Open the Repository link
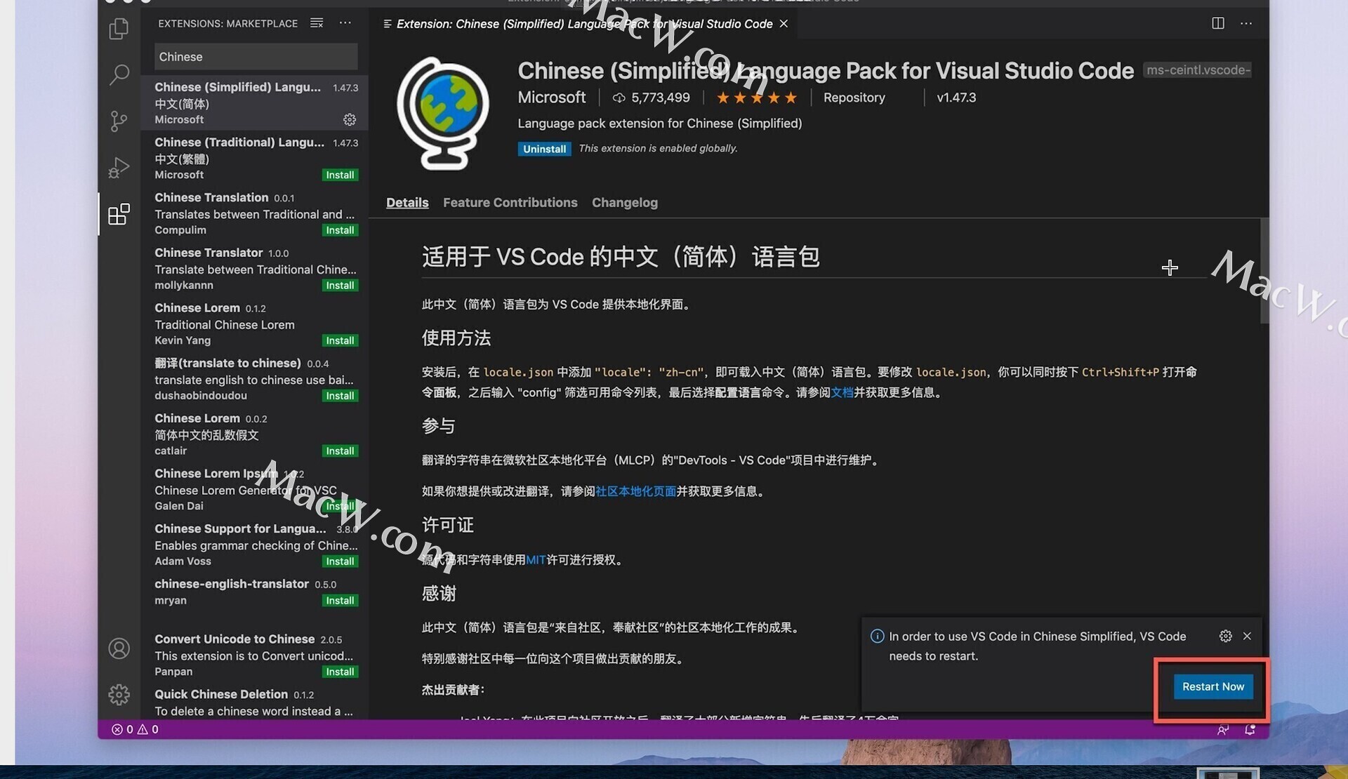 pos(854,98)
